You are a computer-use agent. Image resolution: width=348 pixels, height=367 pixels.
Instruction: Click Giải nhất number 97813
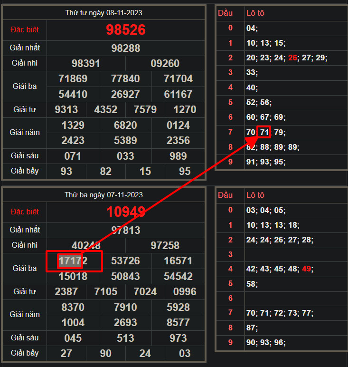point(125,230)
